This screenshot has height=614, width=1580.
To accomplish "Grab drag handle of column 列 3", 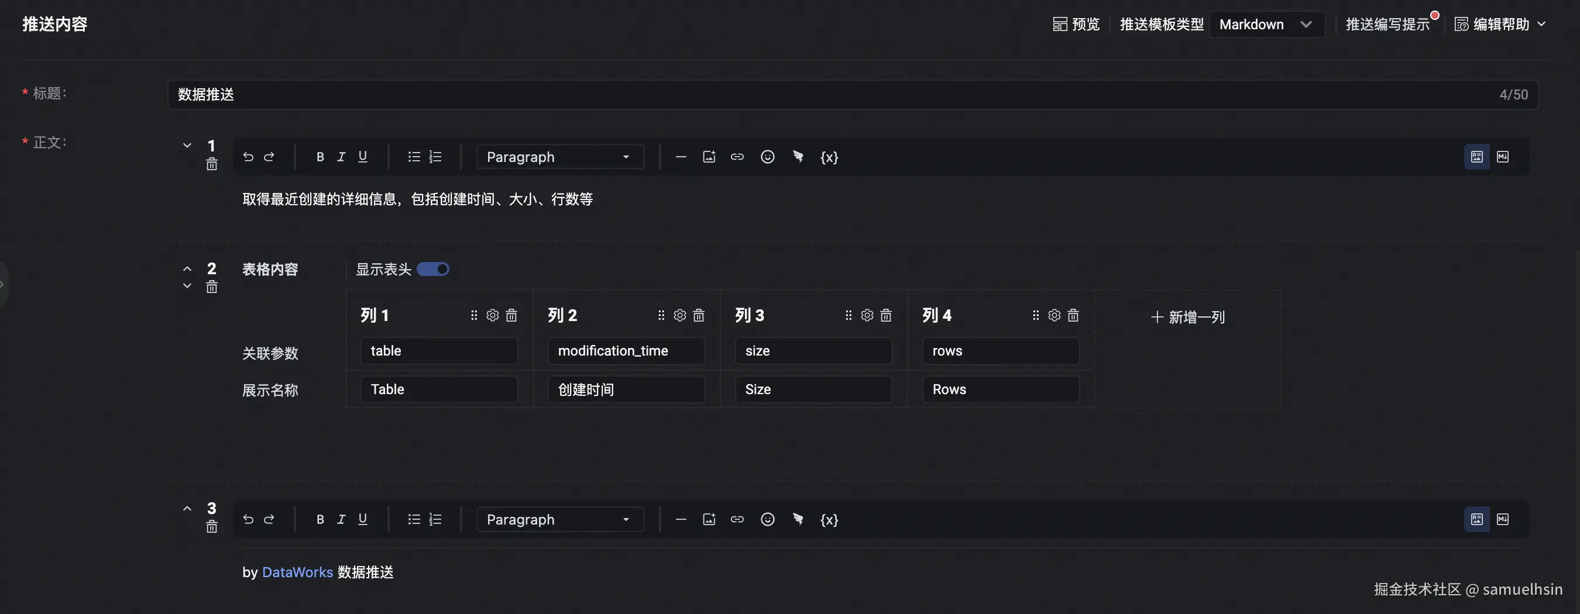I will click(x=849, y=315).
